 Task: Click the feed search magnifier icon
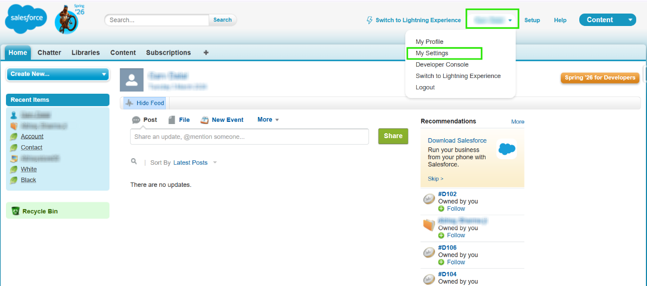134,161
